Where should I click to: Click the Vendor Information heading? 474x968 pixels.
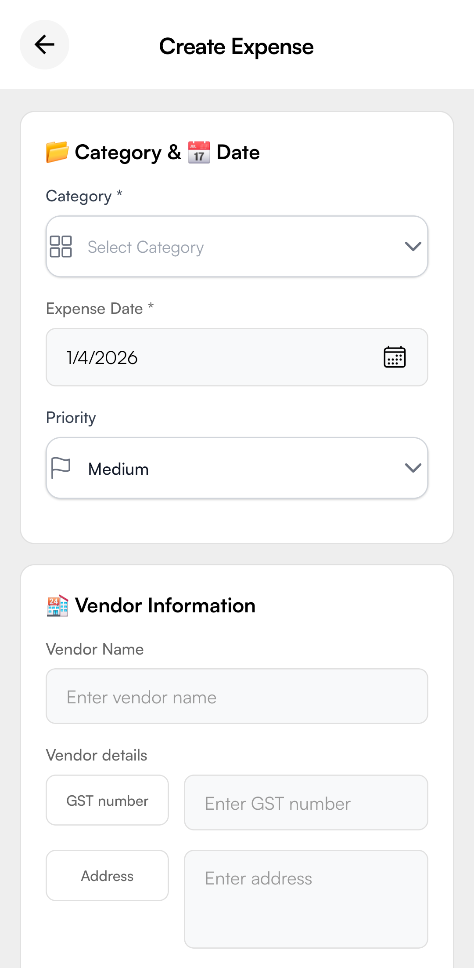[x=165, y=606]
